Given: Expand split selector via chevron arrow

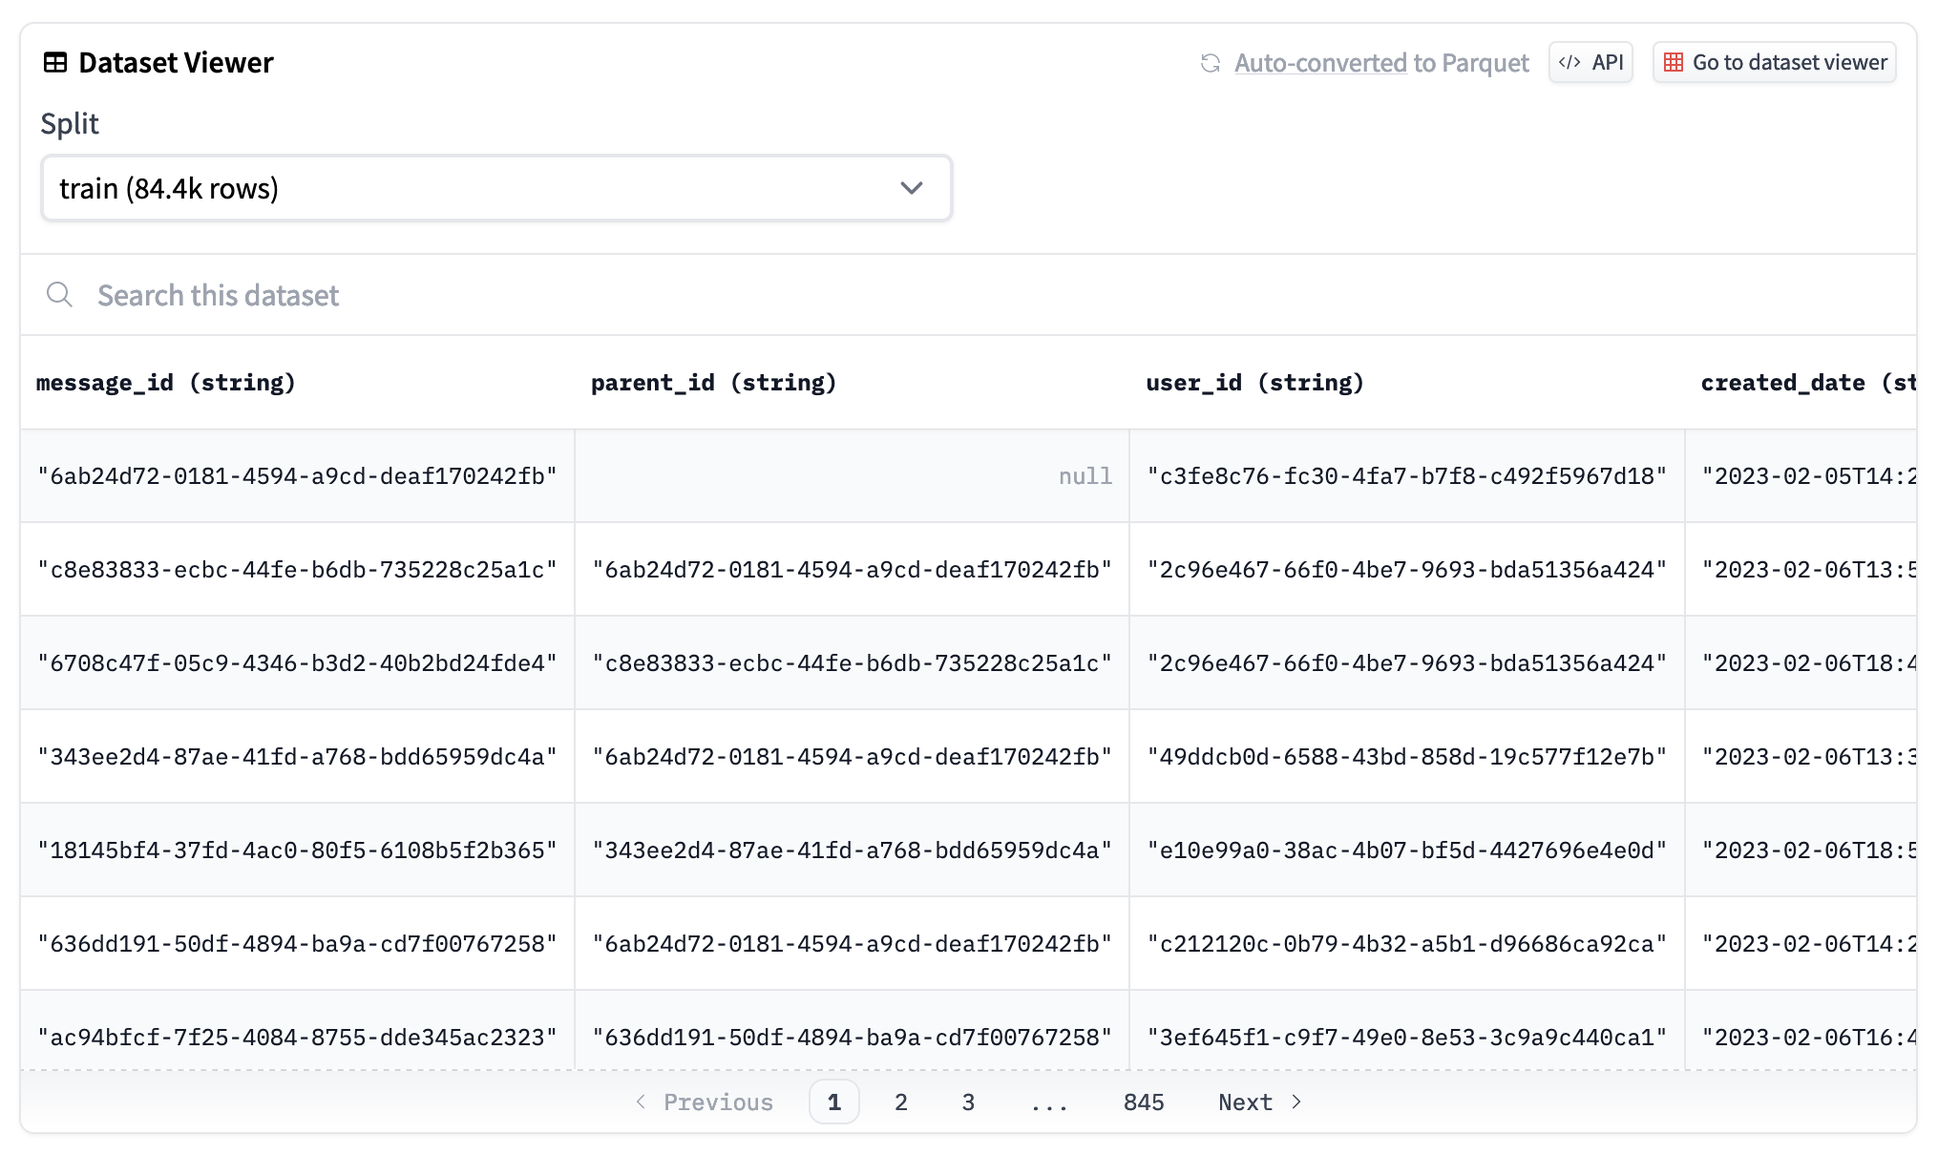Looking at the screenshot, I should (x=912, y=189).
